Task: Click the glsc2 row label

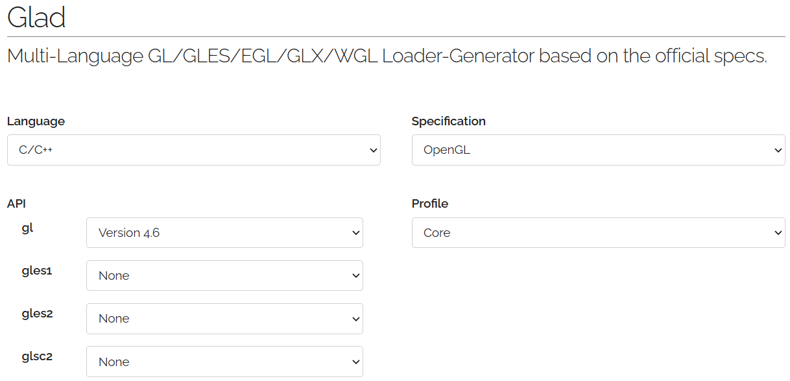Action: (37, 358)
